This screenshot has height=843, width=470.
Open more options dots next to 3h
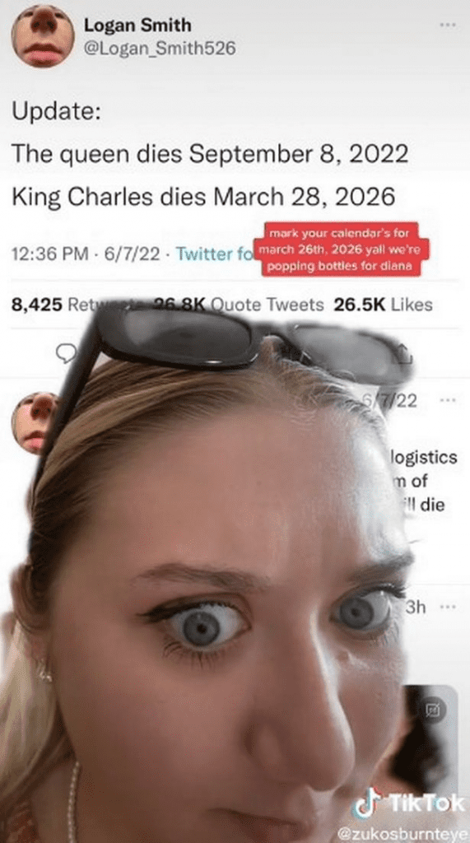click(x=447, y=608)
